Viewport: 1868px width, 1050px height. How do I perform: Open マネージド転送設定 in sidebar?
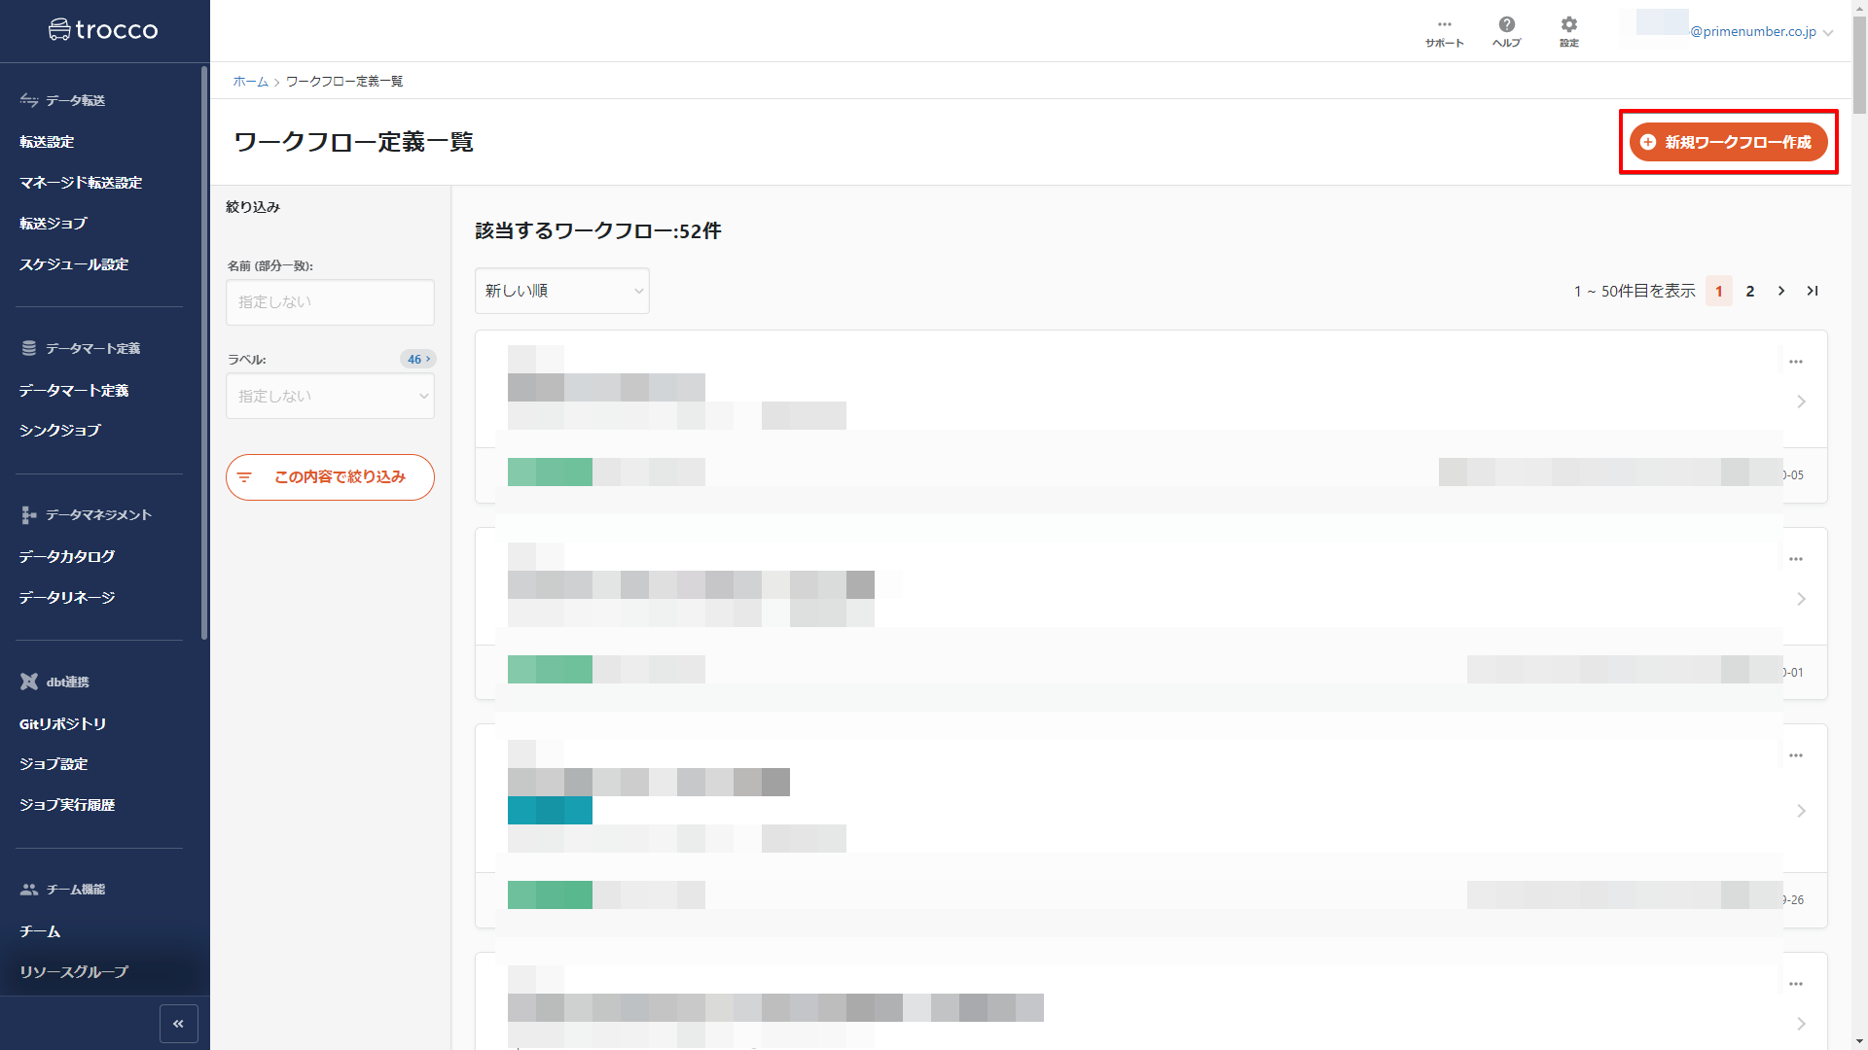pyautogui.click(x=81, y=183)
